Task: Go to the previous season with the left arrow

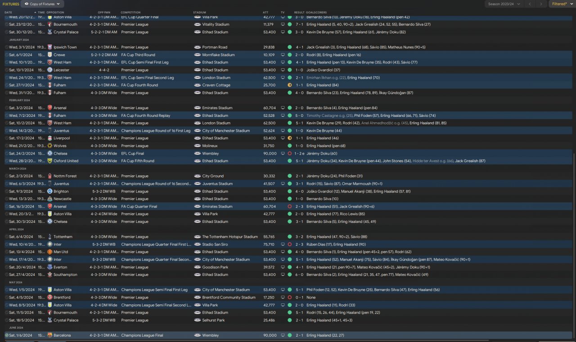Action: [x=530, y=4]
